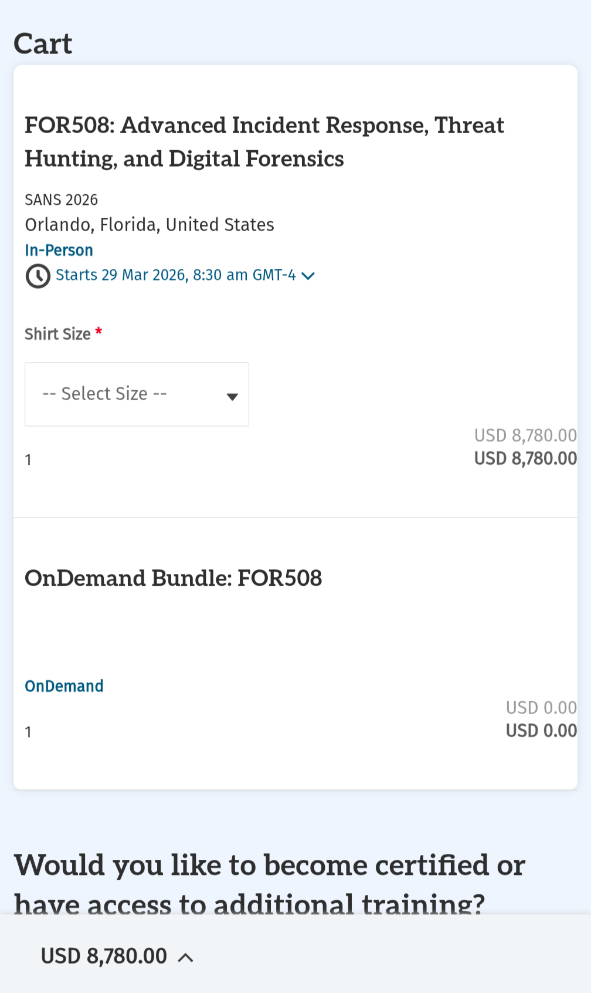
Task: Click the OnDemand Bundle: FOR508 title
Action: tap(174, 579)
